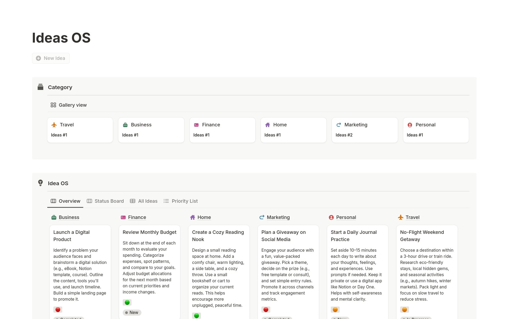Open the Home column group link
Image resolution: width=510 pixels, height=319 pixels.
(204, 217)
